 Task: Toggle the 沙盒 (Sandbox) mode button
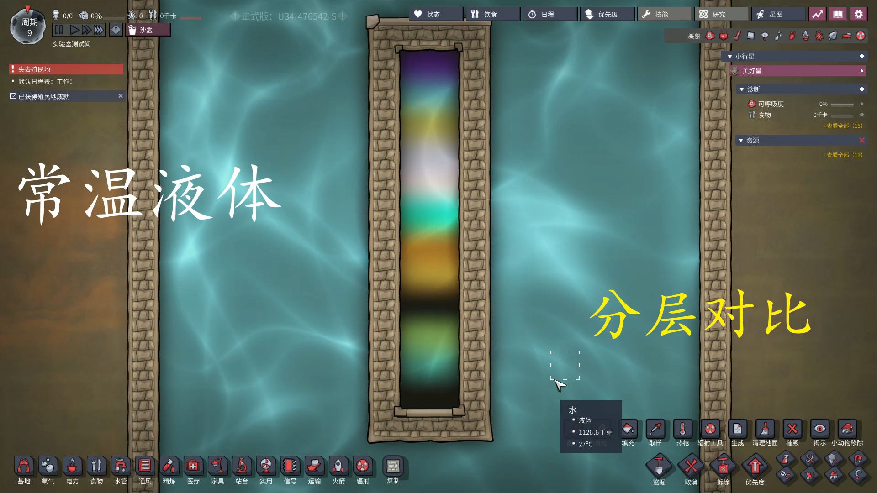(x=148, y=30)
